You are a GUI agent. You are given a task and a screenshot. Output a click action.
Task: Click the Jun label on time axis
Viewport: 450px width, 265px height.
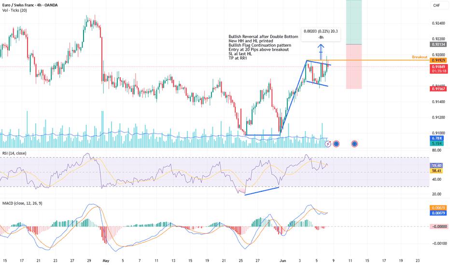click(283, 261)
